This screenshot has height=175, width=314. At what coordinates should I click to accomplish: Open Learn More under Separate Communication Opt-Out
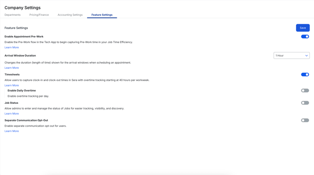pos(12,131)
